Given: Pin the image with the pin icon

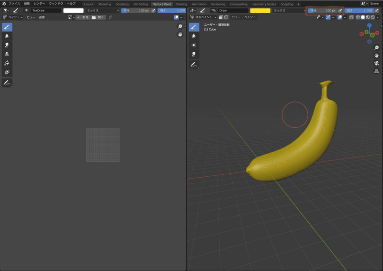Looking at the screenshot, I should pos(111,17).
